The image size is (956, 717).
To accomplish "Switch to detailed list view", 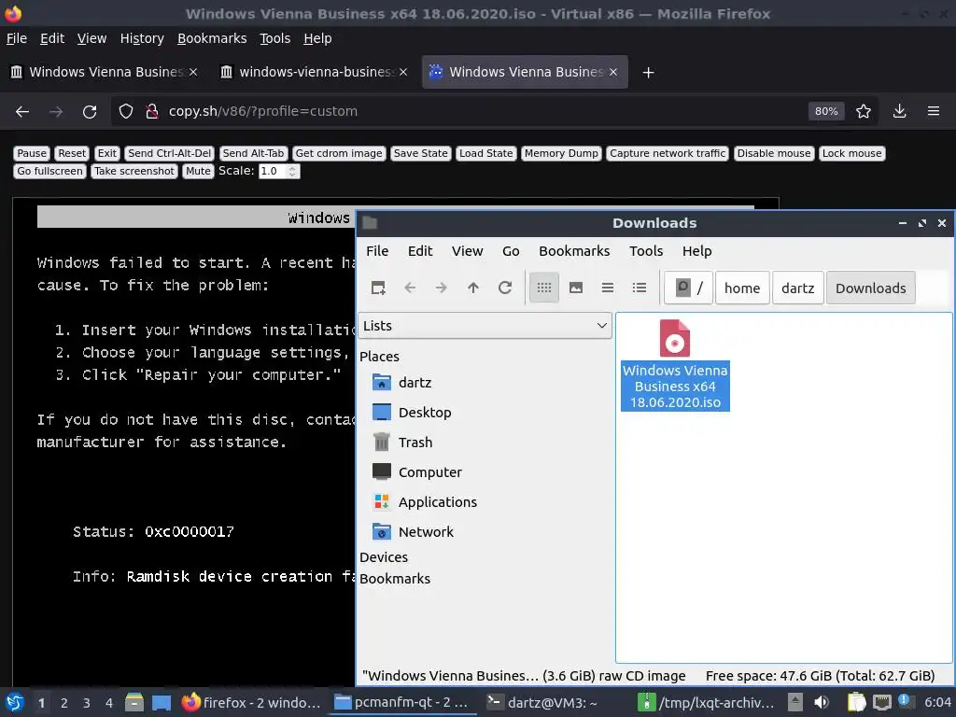I will pyautogui.click(x=639, y=288).
